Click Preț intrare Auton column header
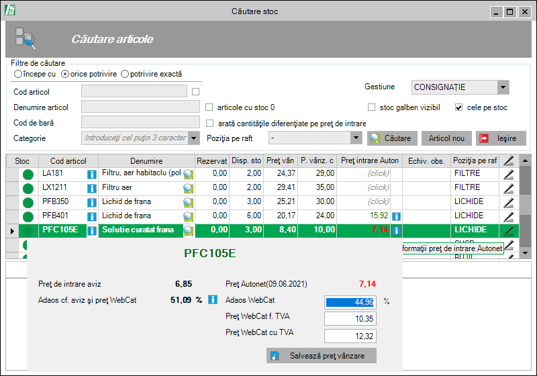 tap(370, 160)
